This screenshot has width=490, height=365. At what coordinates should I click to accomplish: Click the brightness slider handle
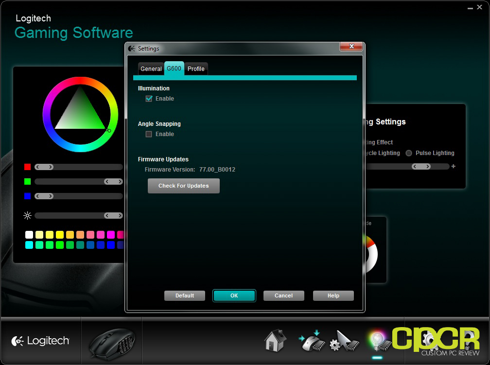pyautogui.click(x=113, y=216)
